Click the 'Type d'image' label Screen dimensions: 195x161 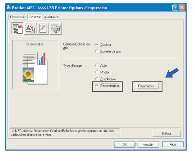72,65
